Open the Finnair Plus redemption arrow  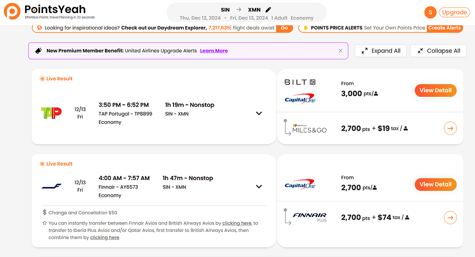coord(450,218)
